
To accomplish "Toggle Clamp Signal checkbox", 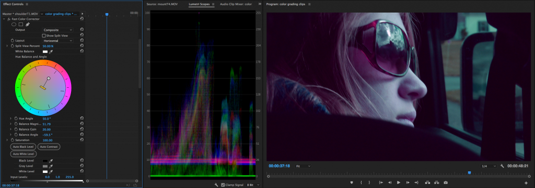I will pos(223,185).
